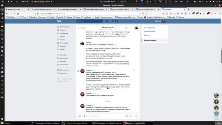Open the Храм bookmark folder
222x125 pixels.
pos(77,17)
